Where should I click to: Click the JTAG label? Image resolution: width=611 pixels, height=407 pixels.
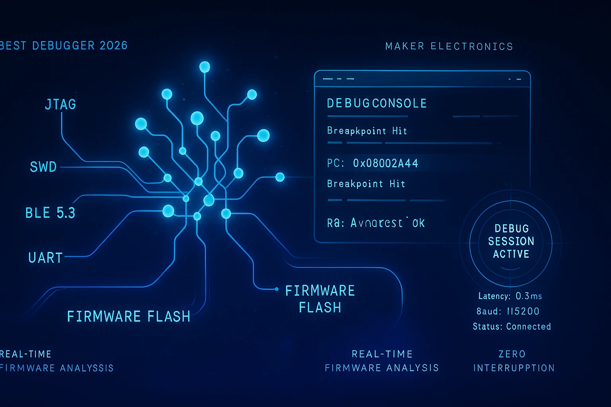(60, 105)
